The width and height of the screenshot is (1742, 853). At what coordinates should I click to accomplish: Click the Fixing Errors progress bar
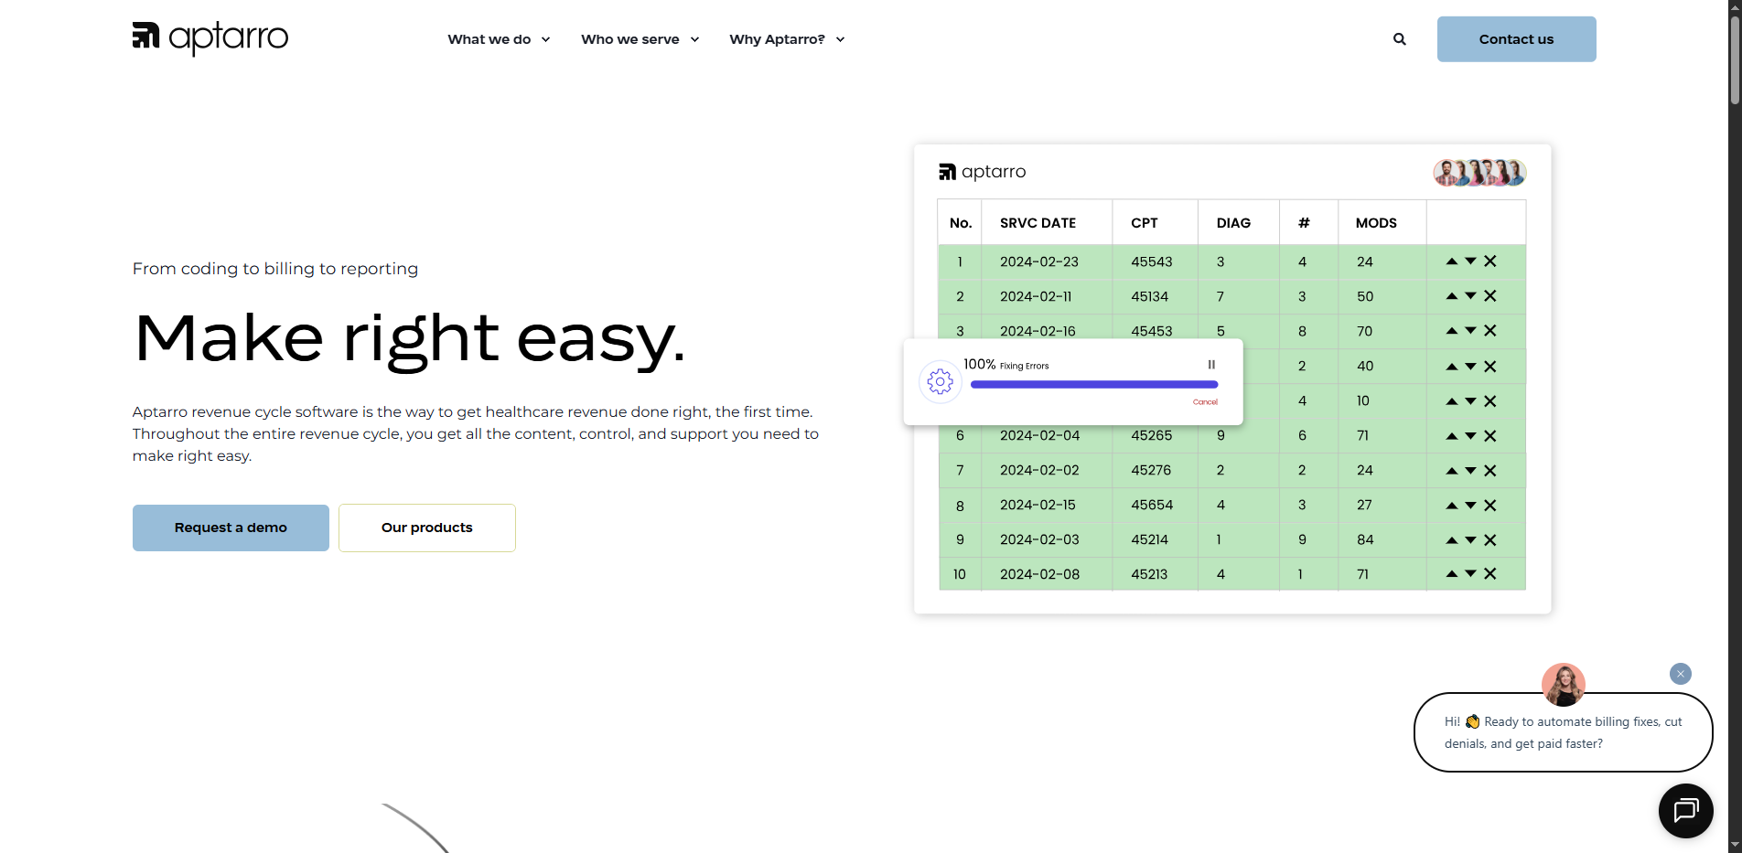(1094, 385)
